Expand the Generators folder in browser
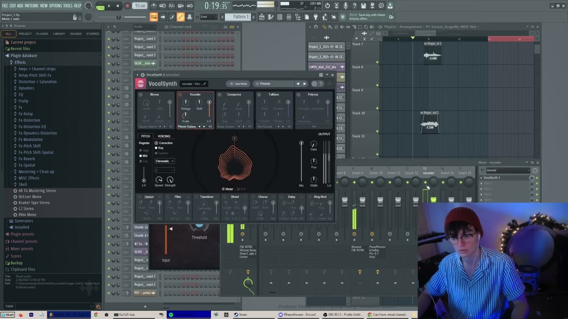568x319 pixels. [24, 221]
